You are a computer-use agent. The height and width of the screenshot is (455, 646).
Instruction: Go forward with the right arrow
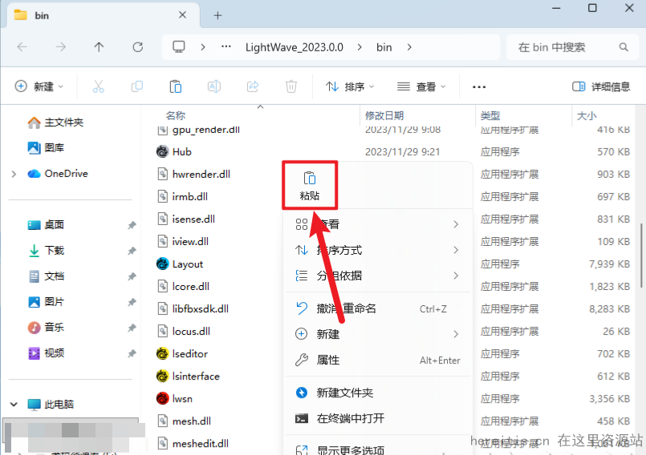[60, 47]
